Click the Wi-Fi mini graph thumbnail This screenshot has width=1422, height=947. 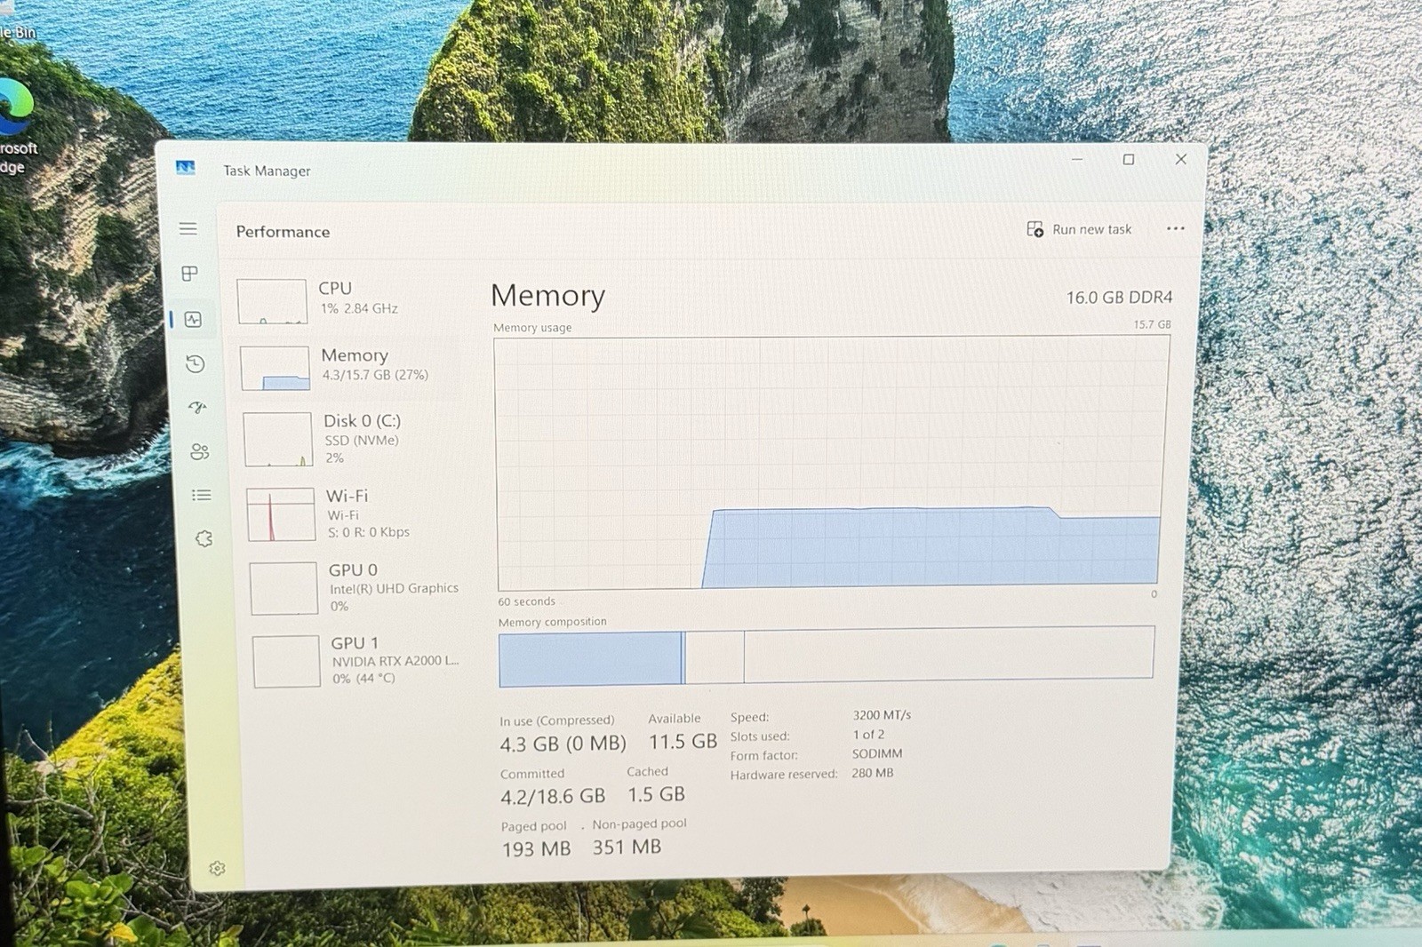pos(281,513)
